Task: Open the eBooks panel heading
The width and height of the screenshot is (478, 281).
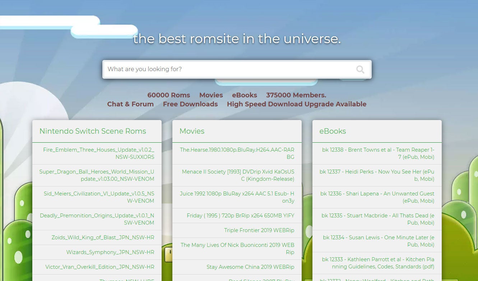Action: 333,131
